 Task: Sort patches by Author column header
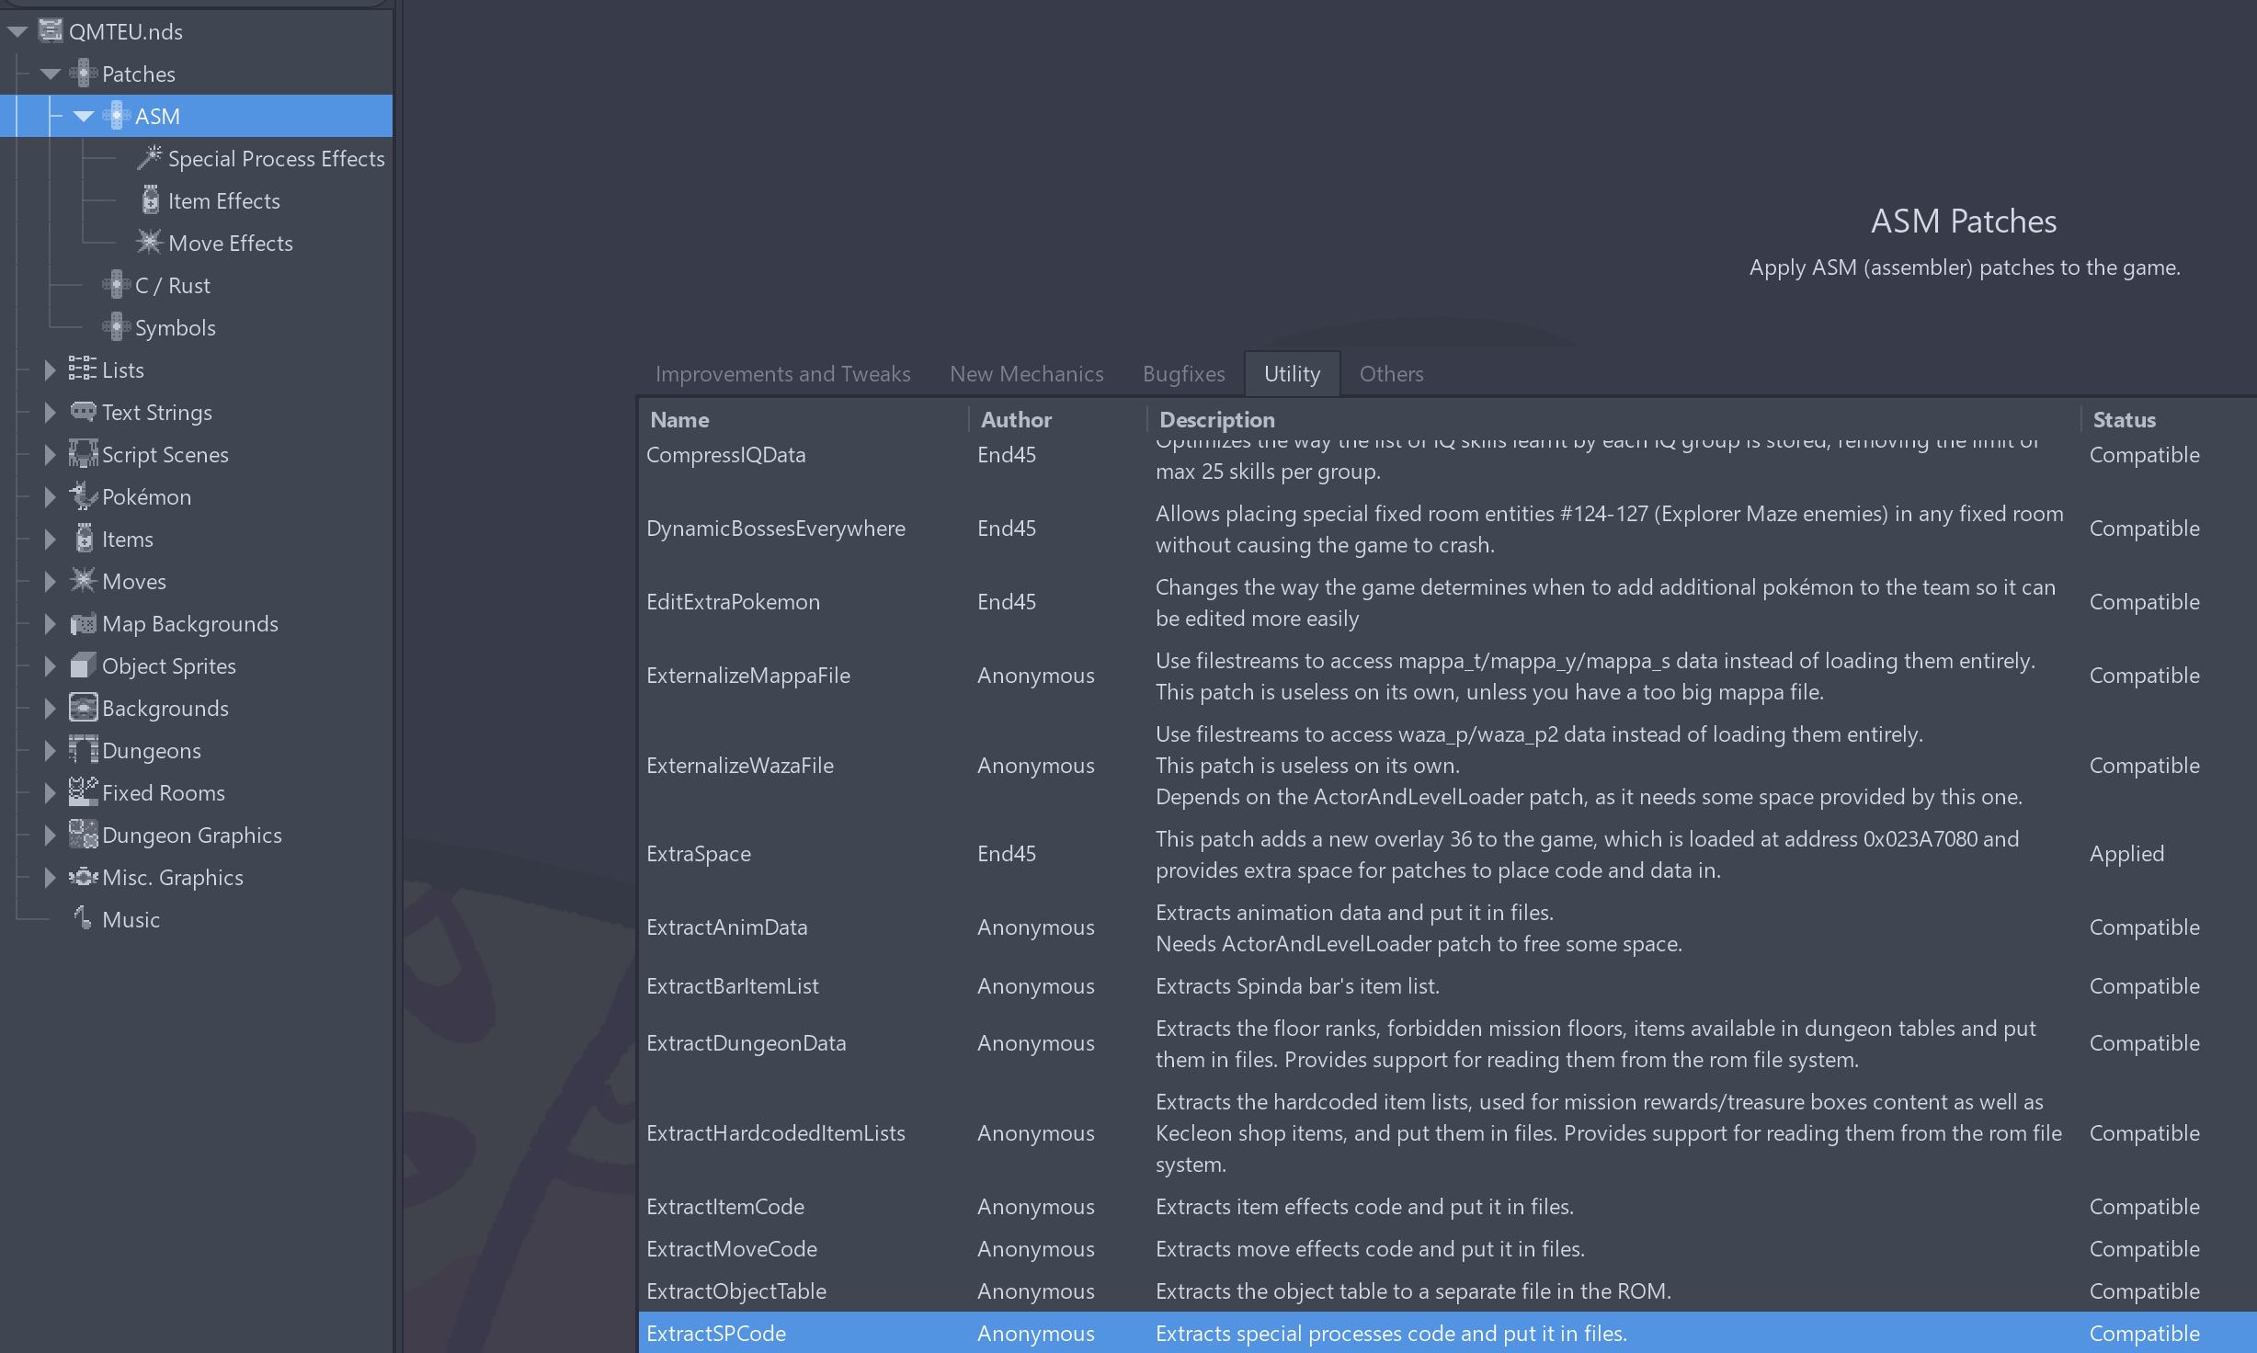point(1016,420)
